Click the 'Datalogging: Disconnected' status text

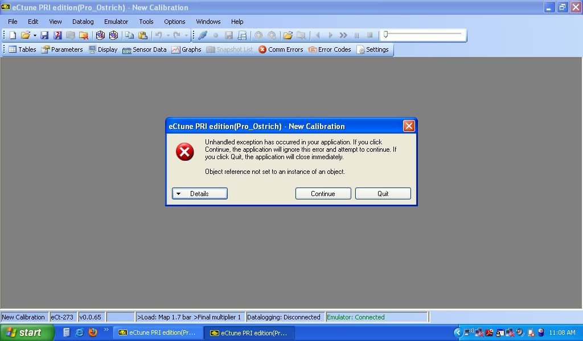284,317
